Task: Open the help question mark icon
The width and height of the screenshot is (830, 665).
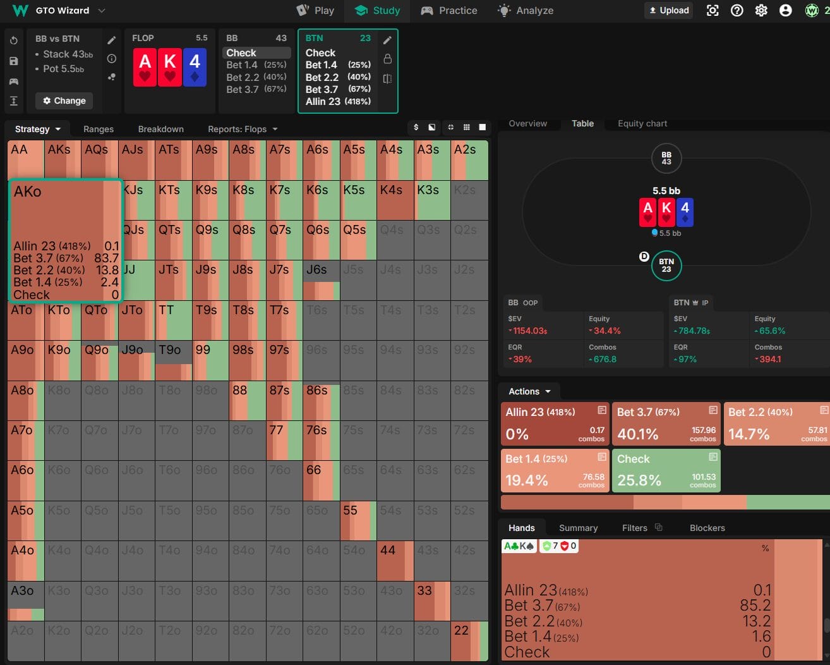Action: (737, 11)
